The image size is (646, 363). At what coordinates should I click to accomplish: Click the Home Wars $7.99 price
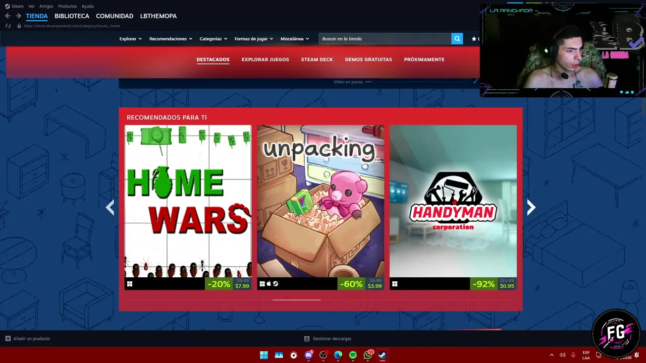pos(242,286)
